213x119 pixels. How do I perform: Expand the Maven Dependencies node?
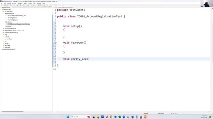point(2,33)
